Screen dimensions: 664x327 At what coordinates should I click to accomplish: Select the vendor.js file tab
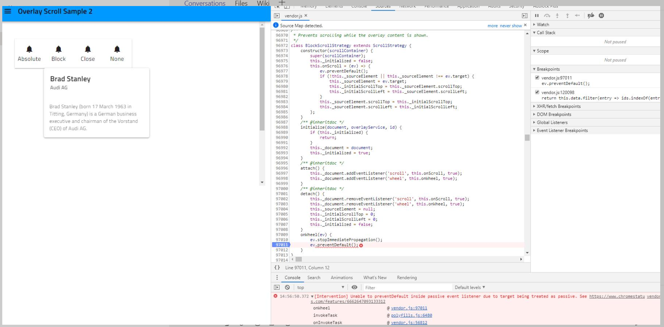click(x=293, y=16)
